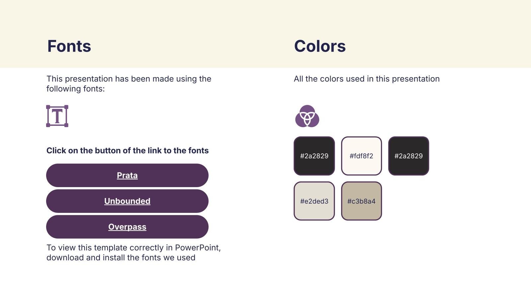Screen dimensions: 531x298
Task: Click "To view this template correctly" text
Action: (x=110, y=248)
